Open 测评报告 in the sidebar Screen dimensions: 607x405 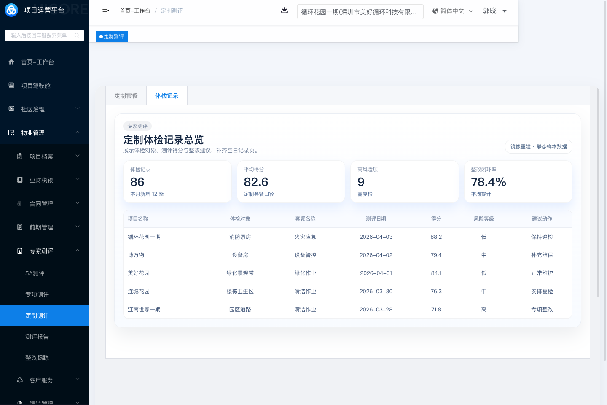37,337
